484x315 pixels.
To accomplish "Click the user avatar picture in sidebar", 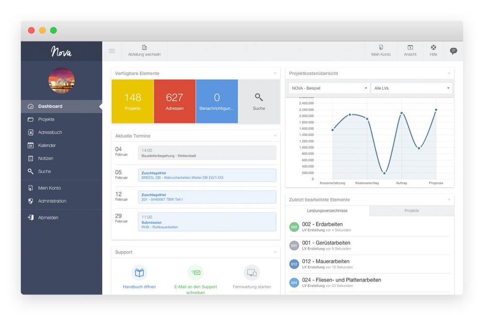I will point(61,80).
